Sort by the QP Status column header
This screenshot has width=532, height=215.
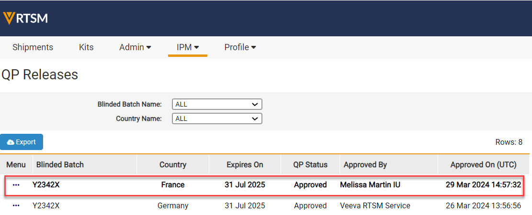(310, 165)
